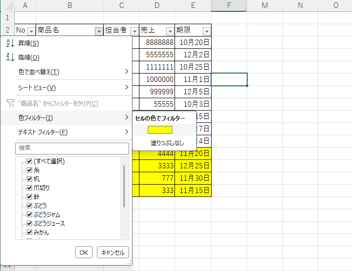The image size is (352, 271).
Task: Expand arrow beside シート ビュー(V)
Action: pos(127,87)
